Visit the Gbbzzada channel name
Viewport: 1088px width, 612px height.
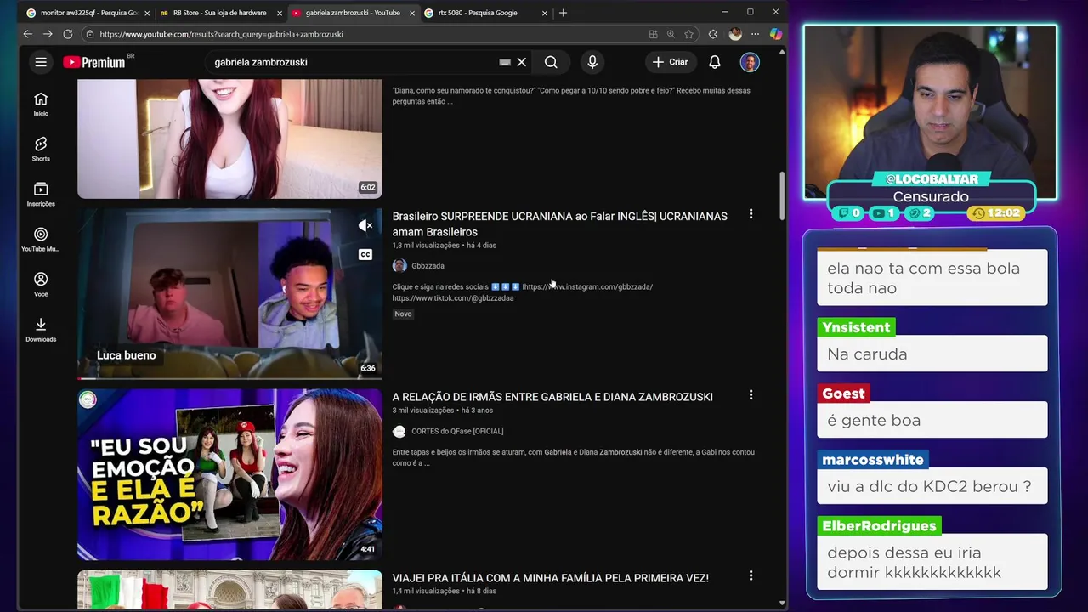428,266
